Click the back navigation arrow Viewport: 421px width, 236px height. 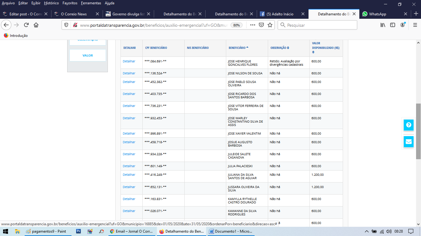click(x=6, y=25)
